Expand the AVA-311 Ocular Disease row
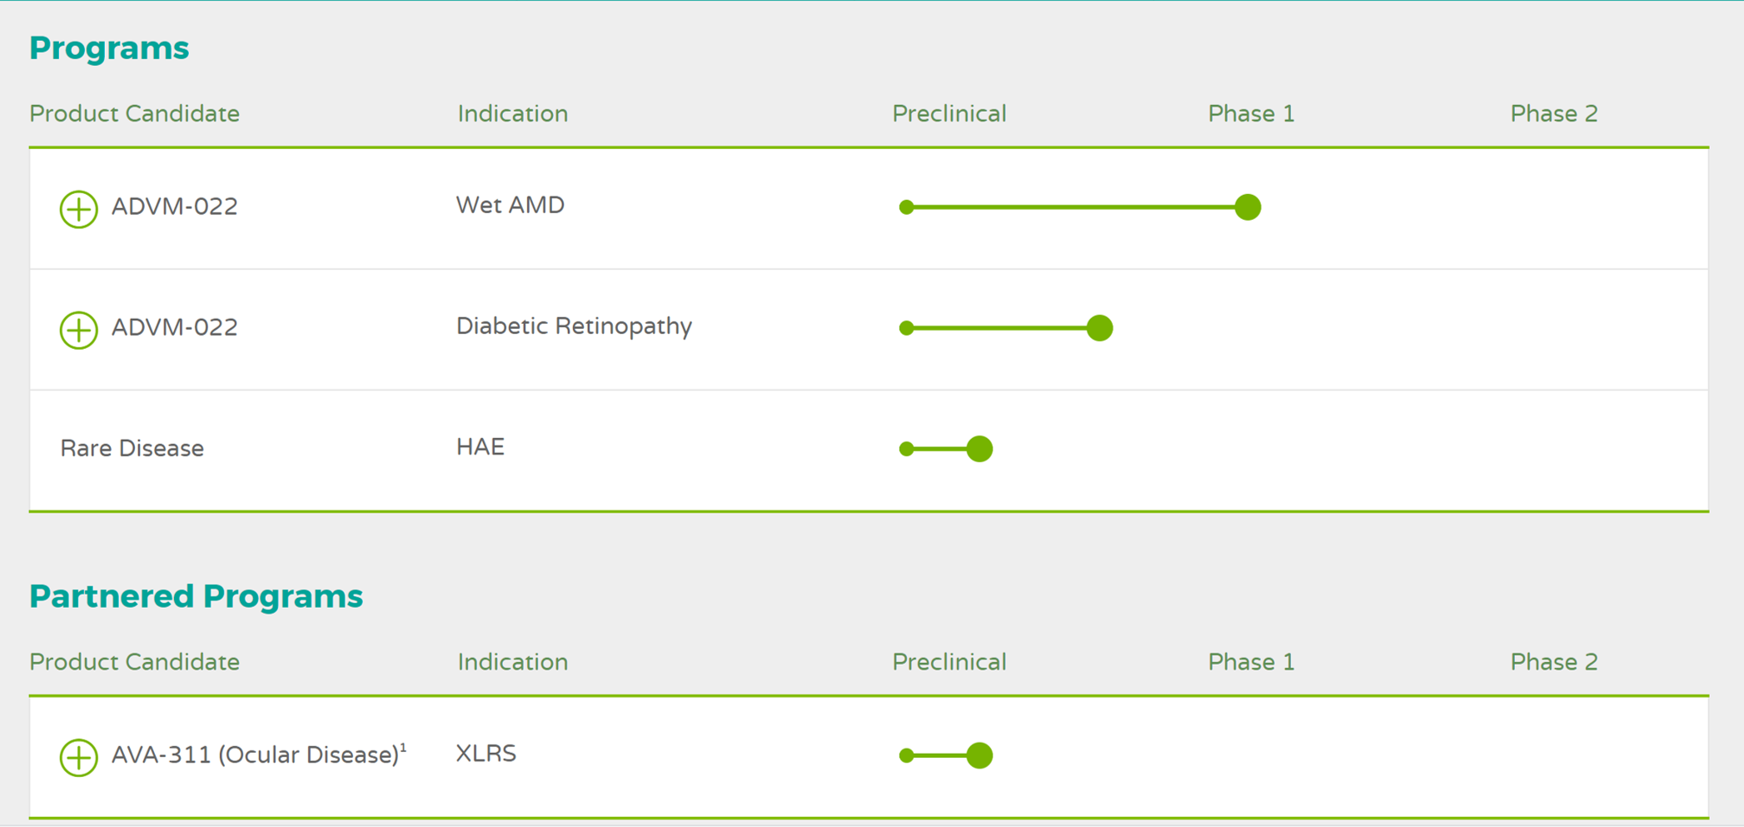Screen dimensions: 1744x827 (79, 757)
